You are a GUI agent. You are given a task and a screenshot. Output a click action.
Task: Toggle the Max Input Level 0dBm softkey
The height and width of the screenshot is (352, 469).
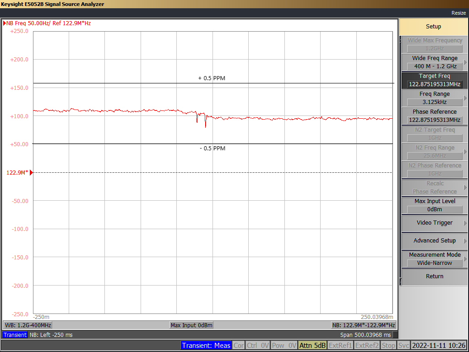click(434, 205)
